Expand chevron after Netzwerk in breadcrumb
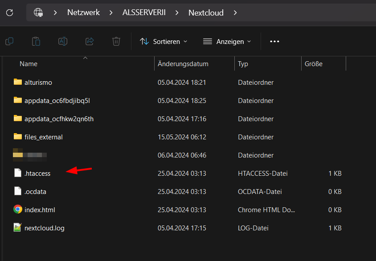This screenshot has height=261, width=376. [111, 12]
